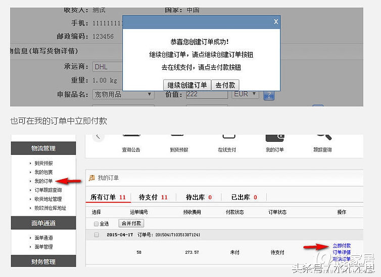The image size is (381, 277).
Task: Click the blue question mark help icon
Action: [269, 95]
